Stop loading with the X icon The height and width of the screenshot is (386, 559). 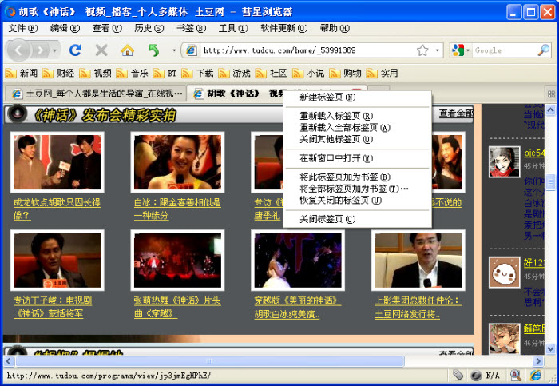coord(101,50)
